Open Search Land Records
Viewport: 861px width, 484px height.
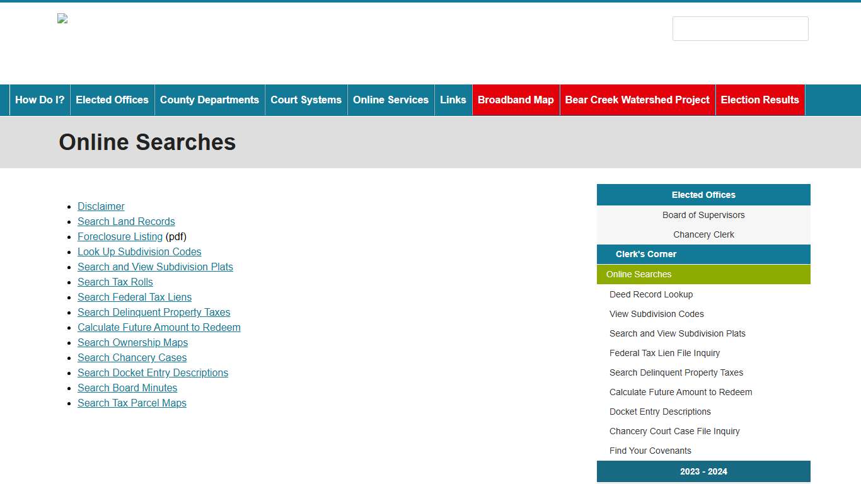(126, 221)
